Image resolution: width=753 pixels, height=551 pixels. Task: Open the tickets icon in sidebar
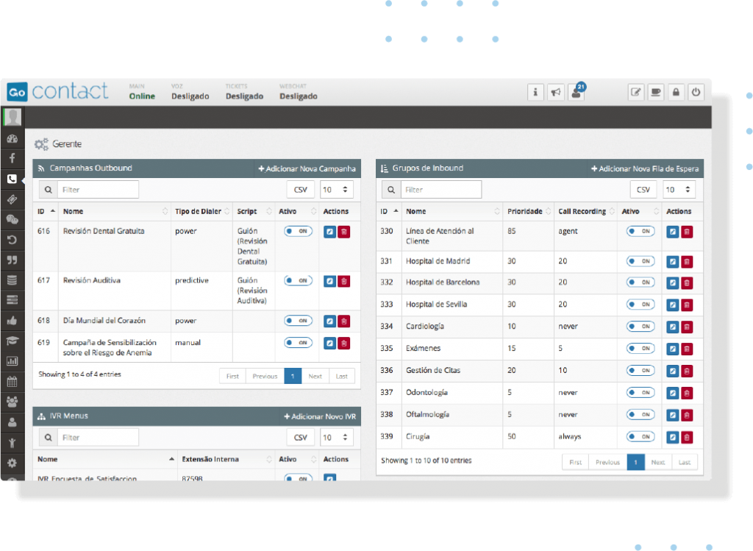(x=12, y=199)
